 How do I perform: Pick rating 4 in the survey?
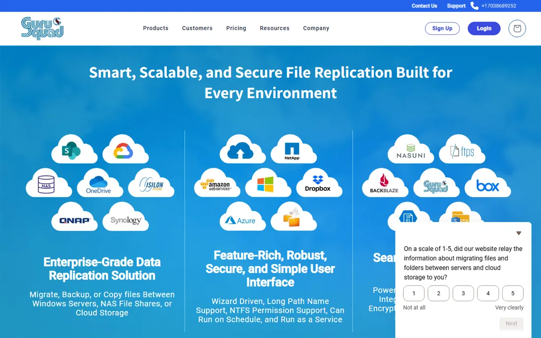click(x=488, y=293)
